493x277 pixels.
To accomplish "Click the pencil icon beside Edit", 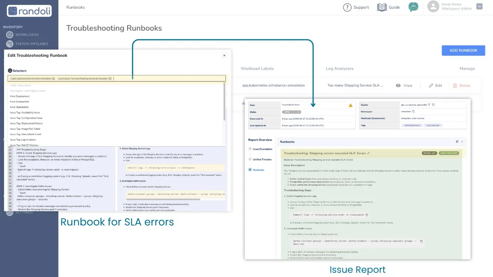I will pyautogui.click(x=431, y=85).
